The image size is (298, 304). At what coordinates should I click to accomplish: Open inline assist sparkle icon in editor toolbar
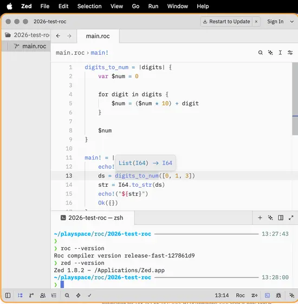[270, 53]
